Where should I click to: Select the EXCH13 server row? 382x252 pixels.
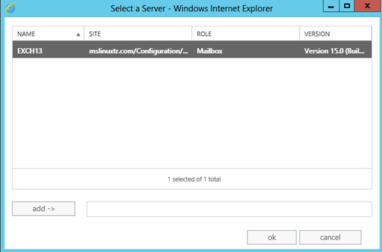(x=192, y=50)
